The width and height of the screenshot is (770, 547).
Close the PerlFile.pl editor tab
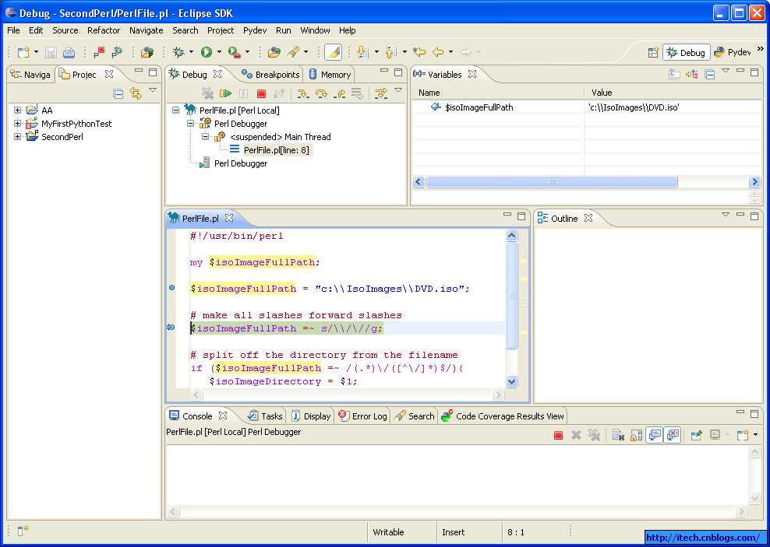click(x=229, y=218)
